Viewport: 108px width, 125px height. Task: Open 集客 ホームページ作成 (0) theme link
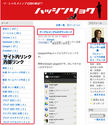pos(16,82)
